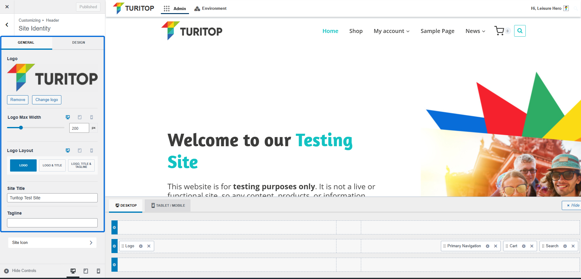Select tablet icon for Logo Max Width
Viewport: 581px width, 279px height.
pos(80,117)
